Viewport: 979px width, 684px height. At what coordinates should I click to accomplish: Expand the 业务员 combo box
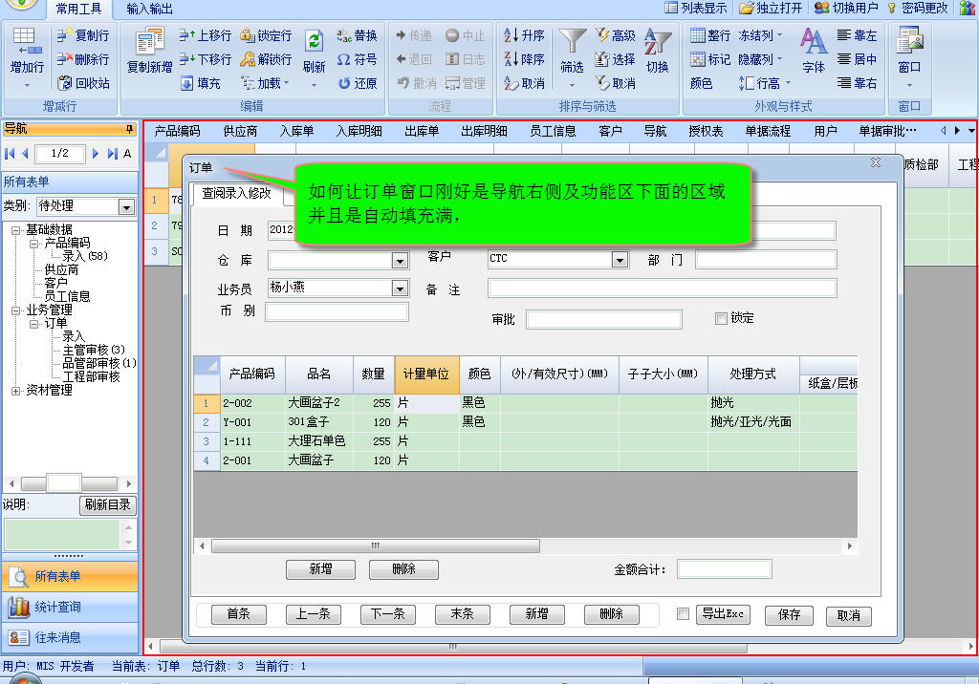pos(400,289)
